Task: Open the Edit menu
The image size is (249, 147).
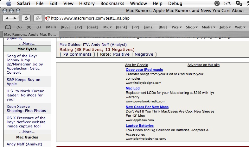Action: click(x=53, y=3)
